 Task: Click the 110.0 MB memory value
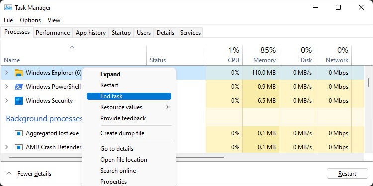pyautogui.click(x=264, y=73)
